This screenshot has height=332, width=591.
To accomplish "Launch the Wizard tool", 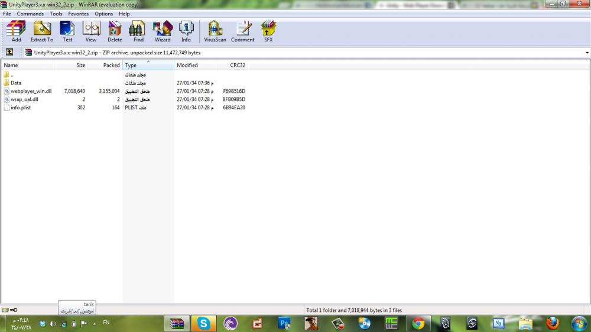I will [x=163, y=31].
